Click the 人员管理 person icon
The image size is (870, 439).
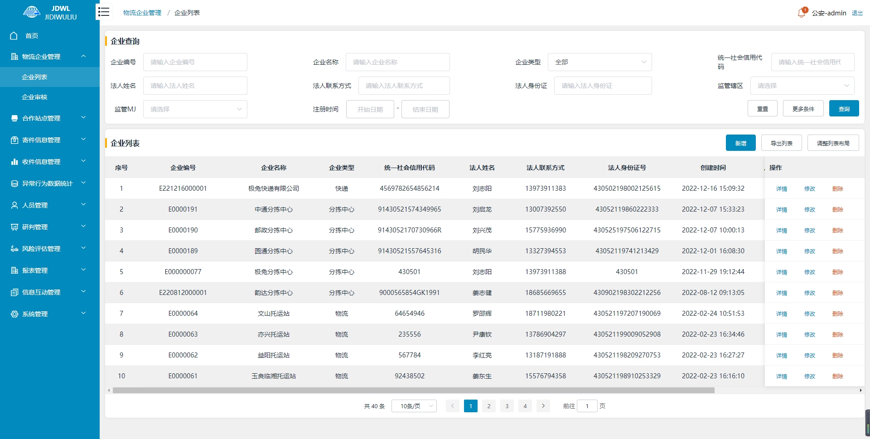coord(14,205)
